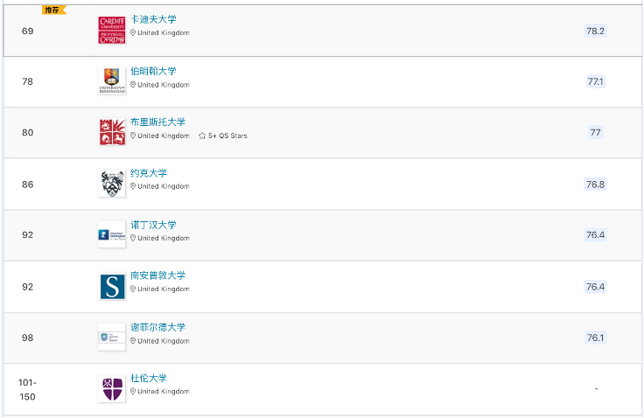The image size is (644, 418).
Task: Select the location pin icon for 杜伦大学
Action: coord(133,391)
